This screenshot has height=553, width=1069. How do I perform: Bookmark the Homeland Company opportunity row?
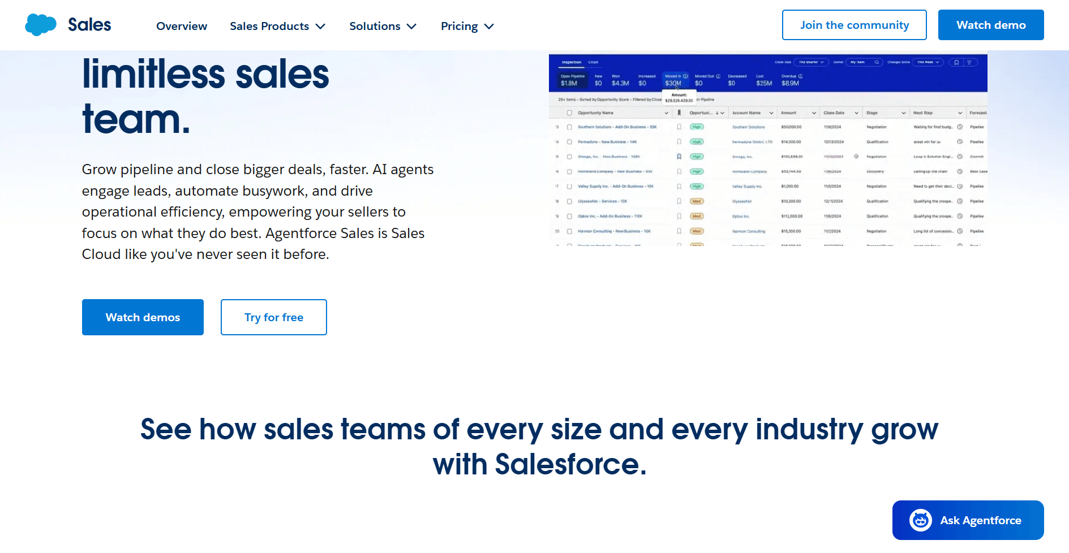click(x=679, y=171)
